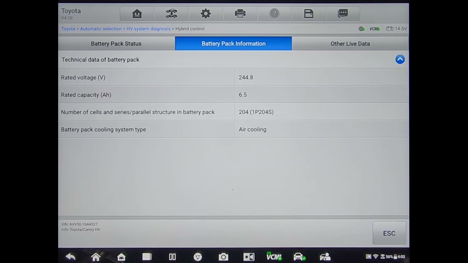The width and height of the screenshot is (468, 263).
Task: Print the current data page
Action: click(x=240, y=14)
